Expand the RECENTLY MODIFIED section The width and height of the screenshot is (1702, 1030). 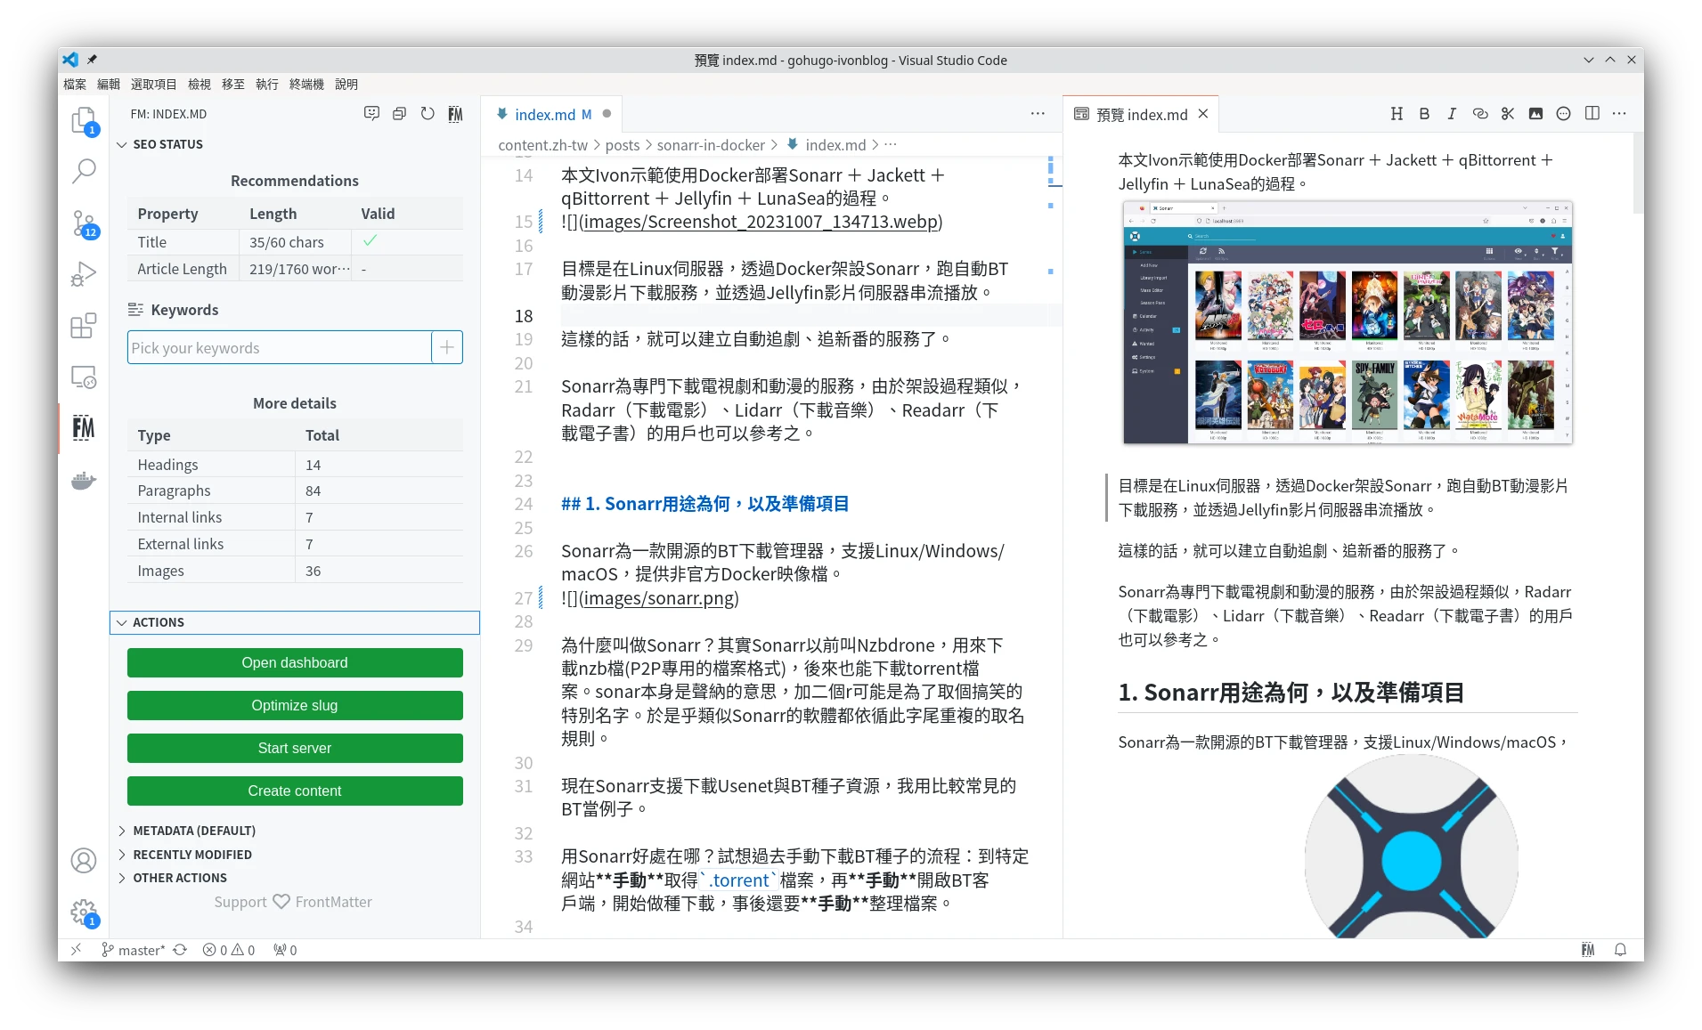click(191, 855)
